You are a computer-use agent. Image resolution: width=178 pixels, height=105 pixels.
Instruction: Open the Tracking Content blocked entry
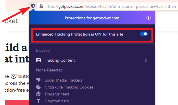pos(92,60)
